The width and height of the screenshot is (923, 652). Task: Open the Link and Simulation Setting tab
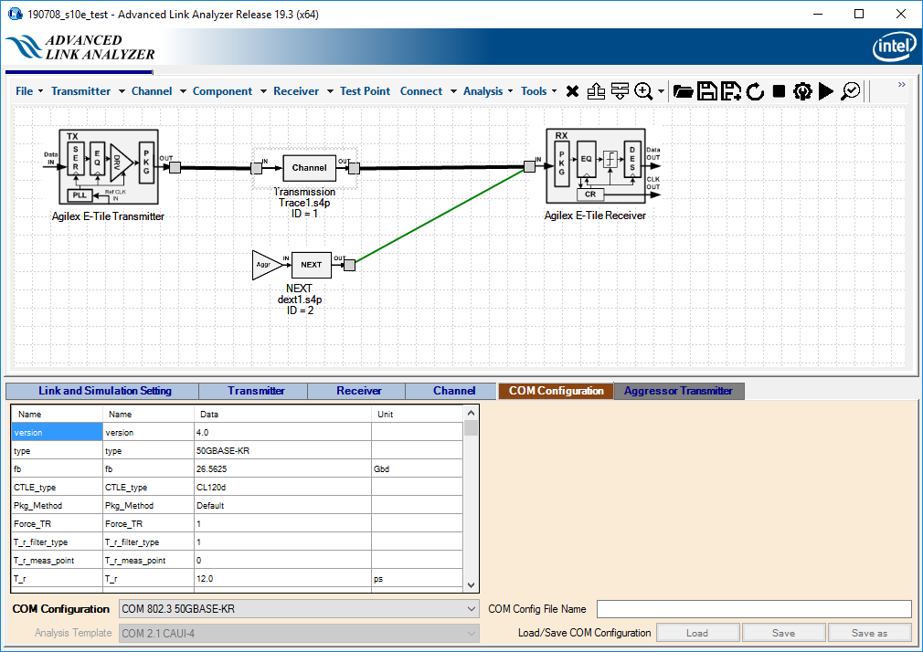tap(104, 391)
